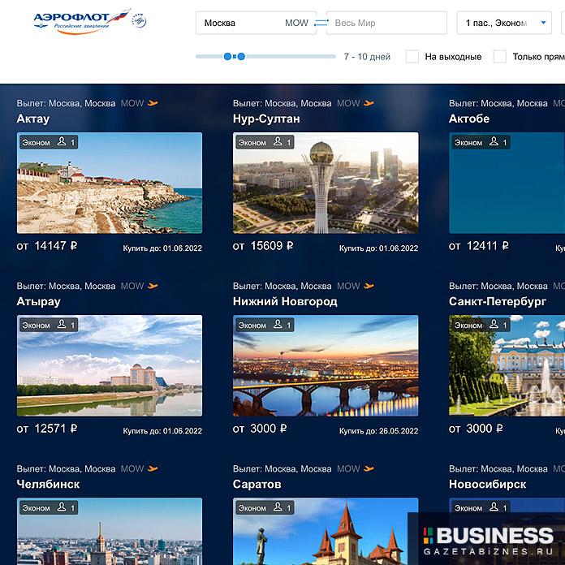Click the airplane icon above Нижний Новгород
565x565 pixels.
(369, 287)
